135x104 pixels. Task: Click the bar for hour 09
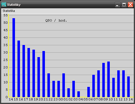tap(103, 80)
